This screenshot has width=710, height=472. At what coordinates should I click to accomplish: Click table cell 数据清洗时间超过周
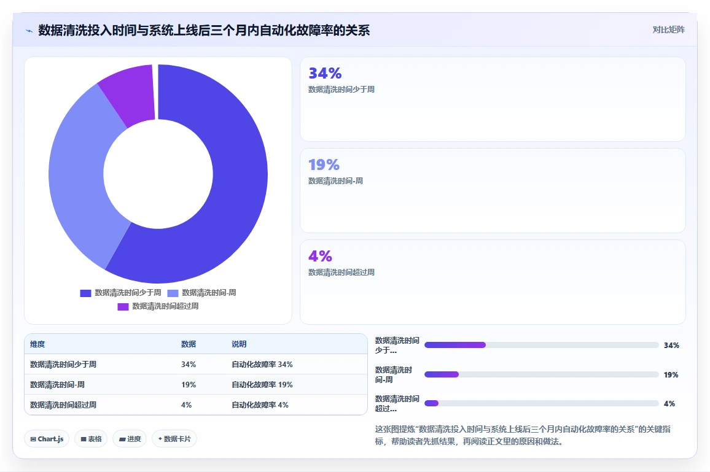(x=63, y=404)
